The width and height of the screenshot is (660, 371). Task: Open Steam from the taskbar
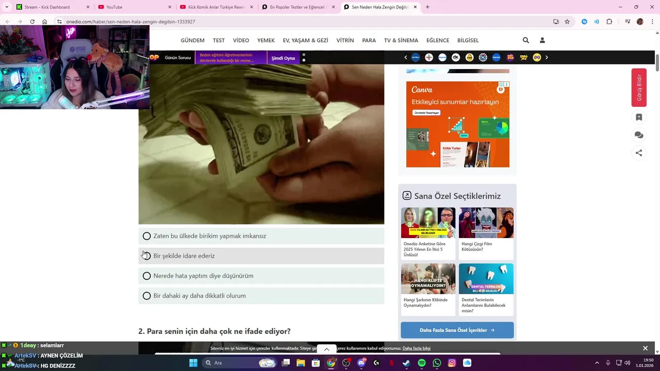click(406, 363)
